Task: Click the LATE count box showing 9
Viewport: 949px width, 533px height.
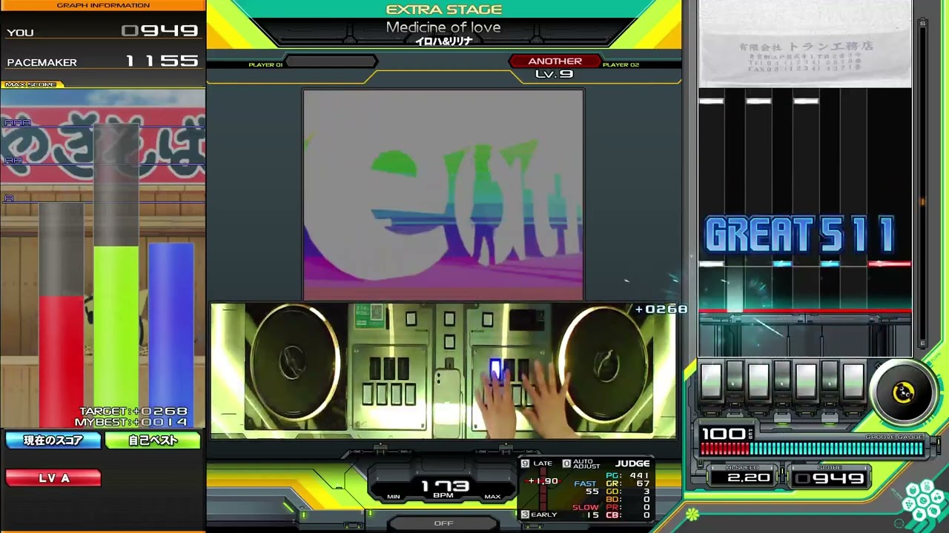Action: 525,463
